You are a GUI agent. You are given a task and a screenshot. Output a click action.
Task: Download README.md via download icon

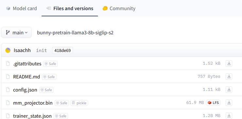click(x=229, y=76)
